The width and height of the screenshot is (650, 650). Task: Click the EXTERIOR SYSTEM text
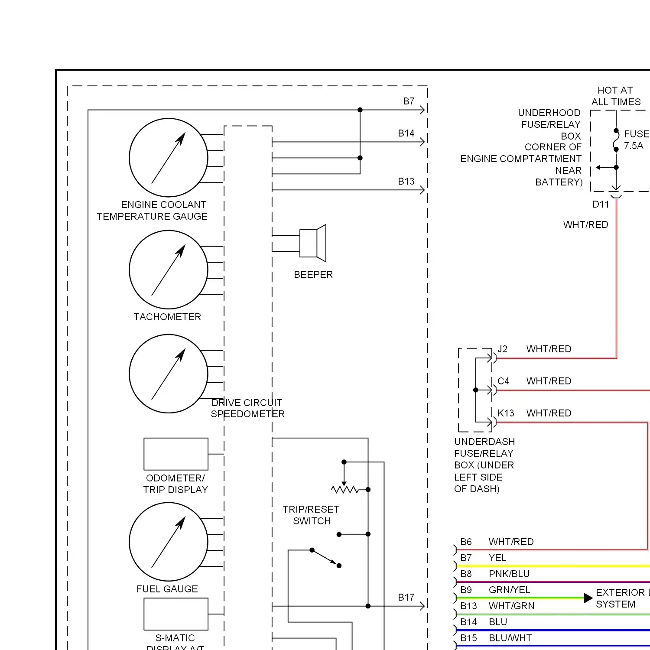pos(623,598)
